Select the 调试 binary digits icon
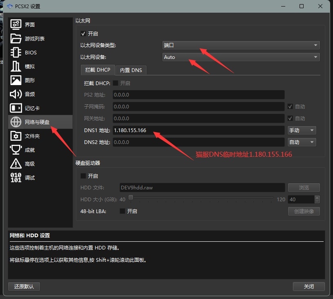 point(16,178)
